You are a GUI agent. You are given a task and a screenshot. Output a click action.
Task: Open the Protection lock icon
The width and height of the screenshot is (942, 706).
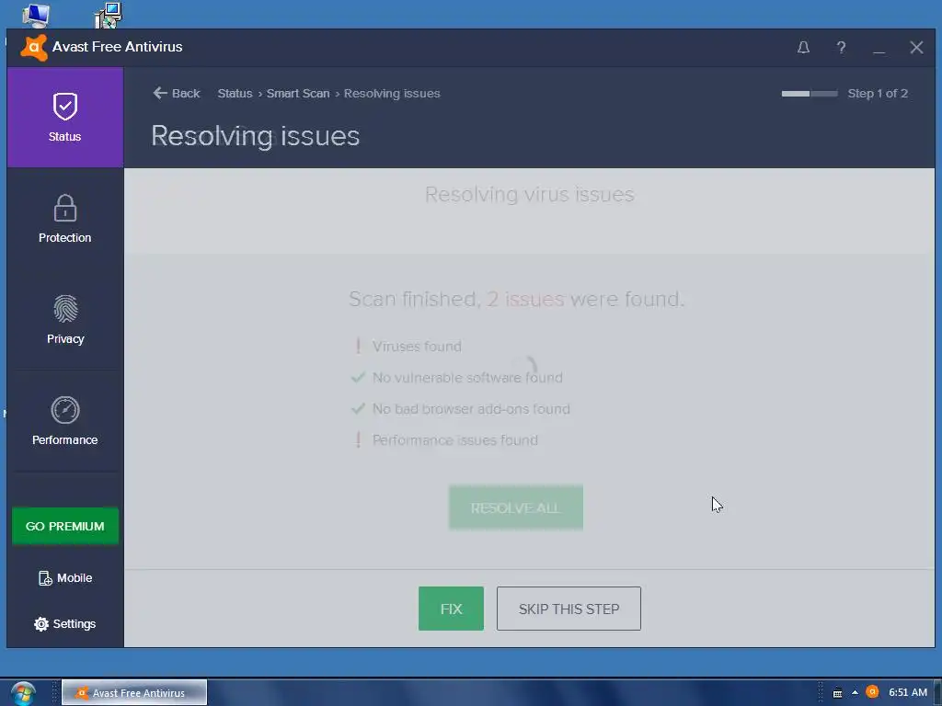(65, 209)
